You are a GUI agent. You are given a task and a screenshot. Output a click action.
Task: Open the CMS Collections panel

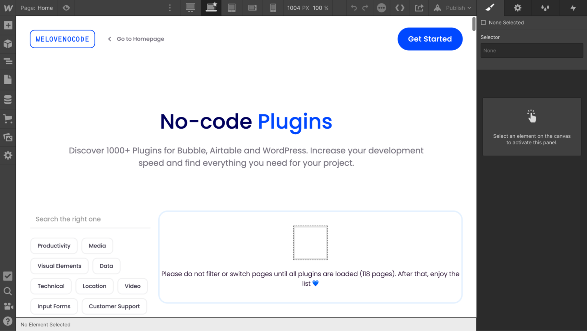(x=8, y=100)
